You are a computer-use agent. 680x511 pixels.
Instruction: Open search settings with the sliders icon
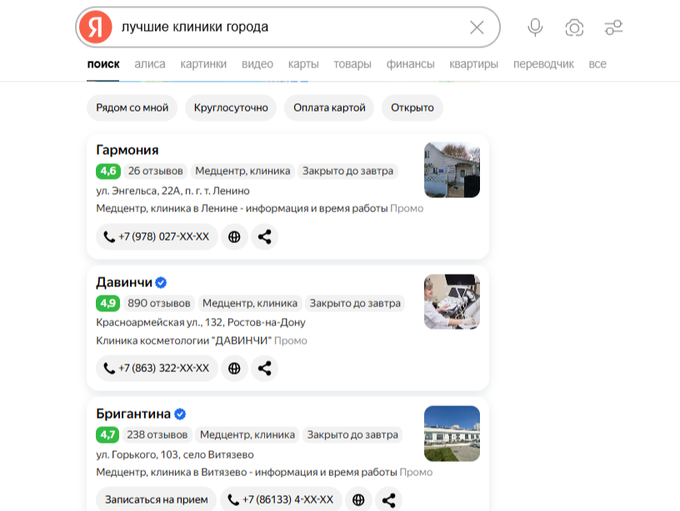(x=614, y=27)
